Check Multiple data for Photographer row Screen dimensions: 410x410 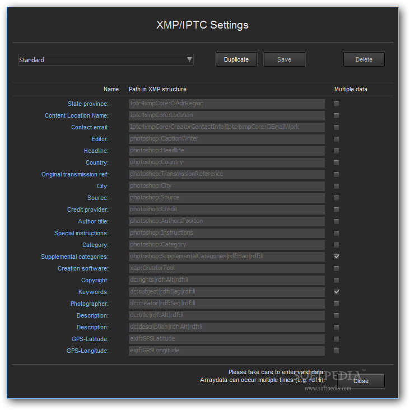(336, 304)
